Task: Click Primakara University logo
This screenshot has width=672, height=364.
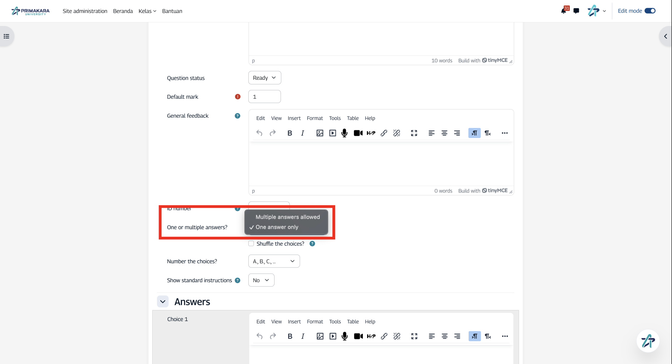Action: point(31,11)
